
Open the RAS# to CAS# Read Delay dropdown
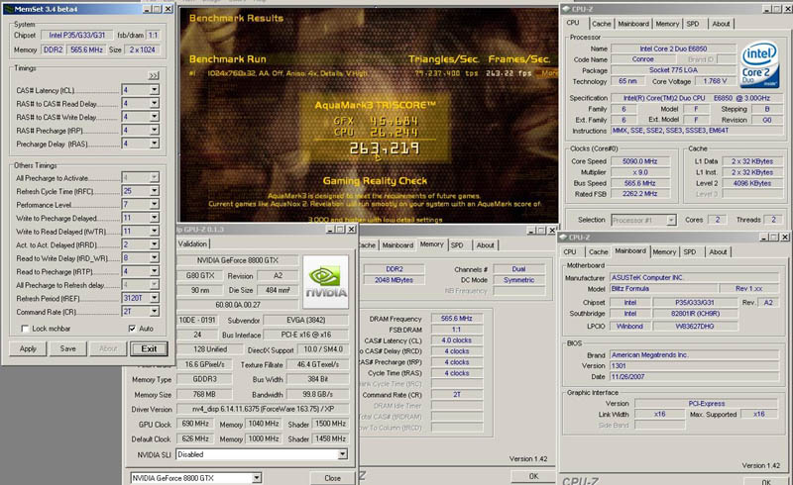coord(154,103)
